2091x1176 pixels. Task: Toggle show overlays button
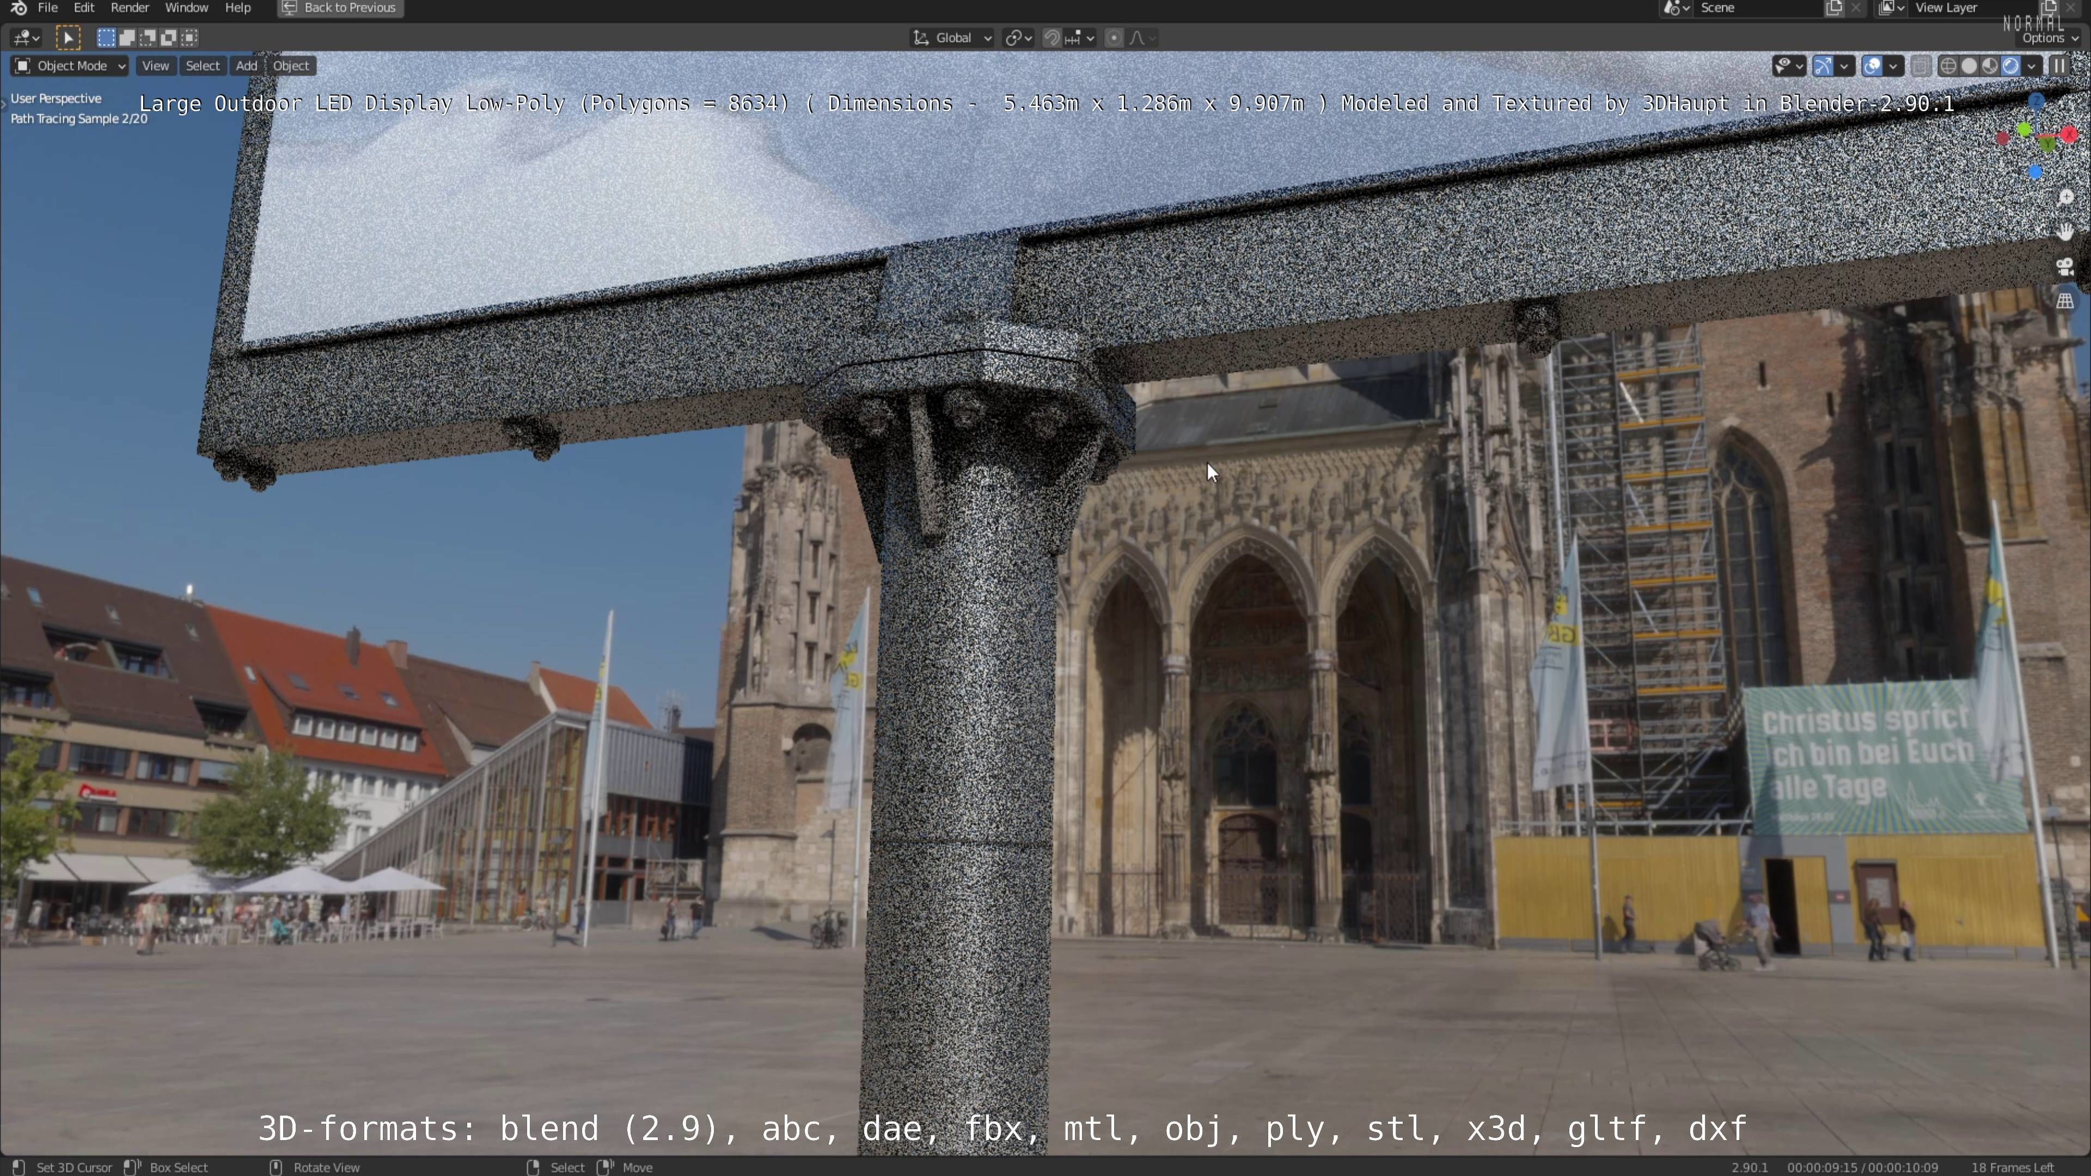tap(1872, 66)
